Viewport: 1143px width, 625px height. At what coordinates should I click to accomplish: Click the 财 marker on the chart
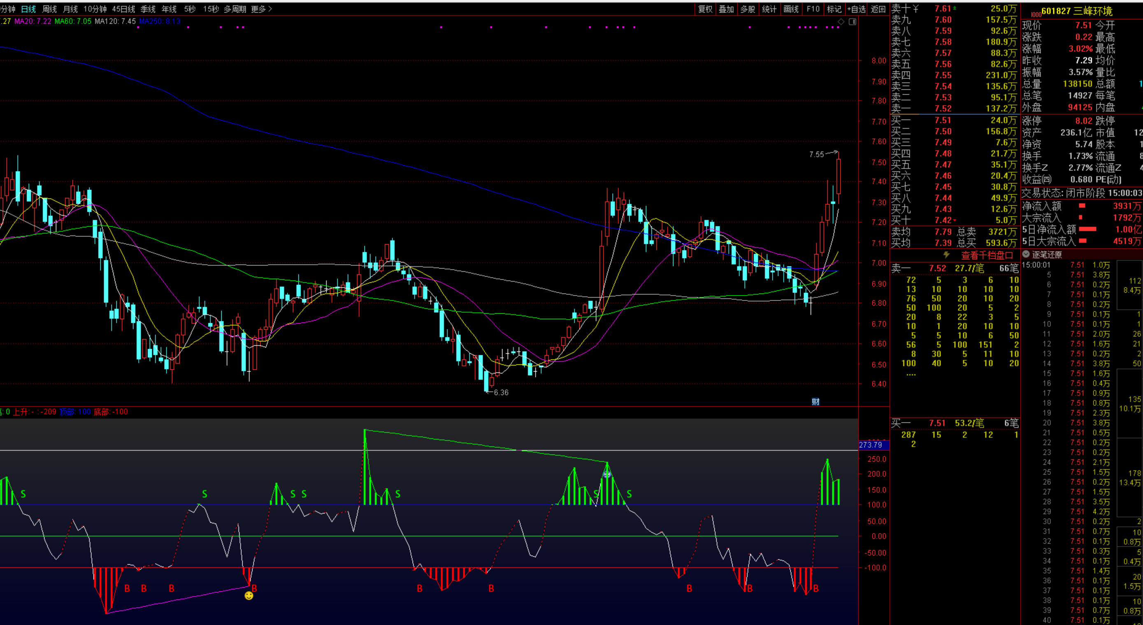(815, 401)
